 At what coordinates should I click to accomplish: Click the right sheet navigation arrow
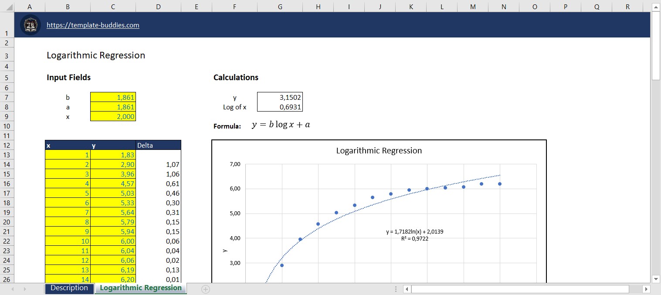tap(25, 288)
